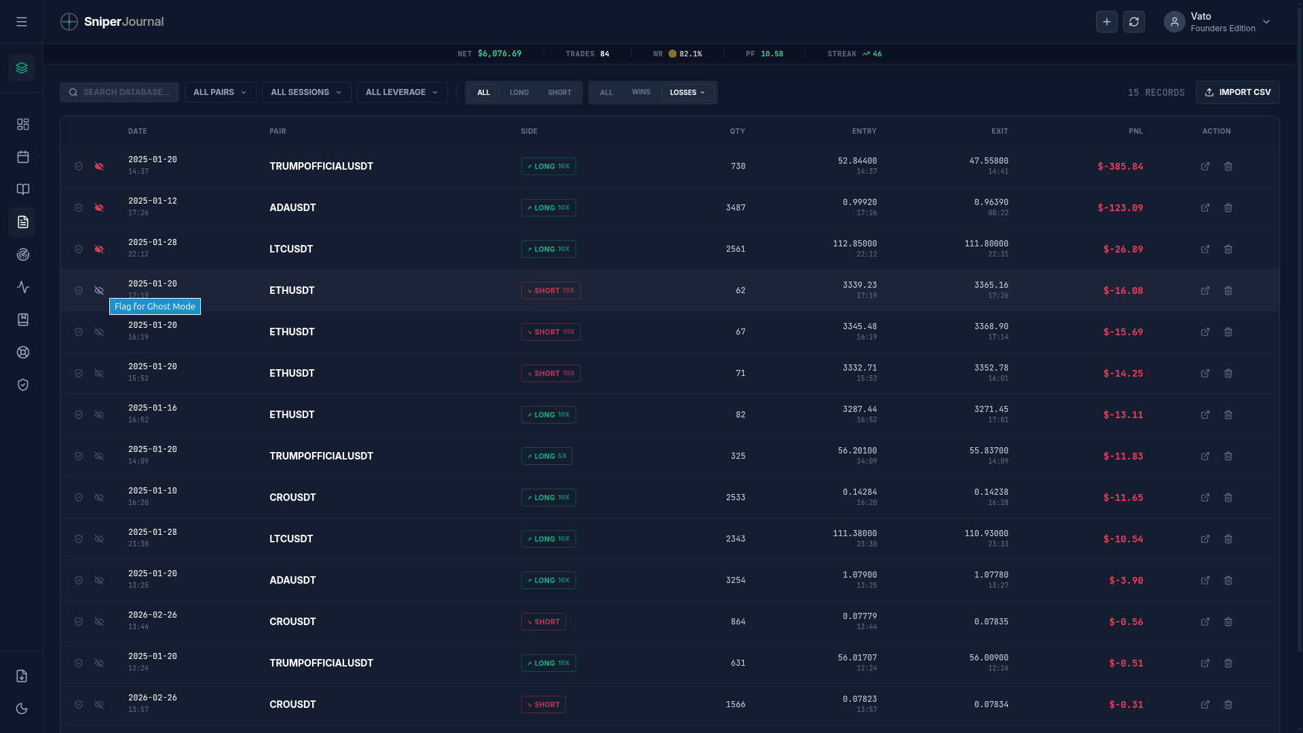Select the ALL outcome filter tab
The height and width of the screenshot is (733, 1303).
606,92
